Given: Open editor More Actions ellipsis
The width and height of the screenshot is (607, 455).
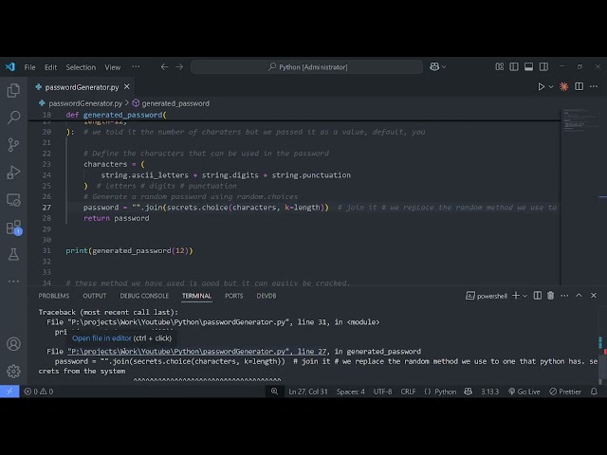Looking at the screenshot, I should pyautogui.click(x=594, y=86).
